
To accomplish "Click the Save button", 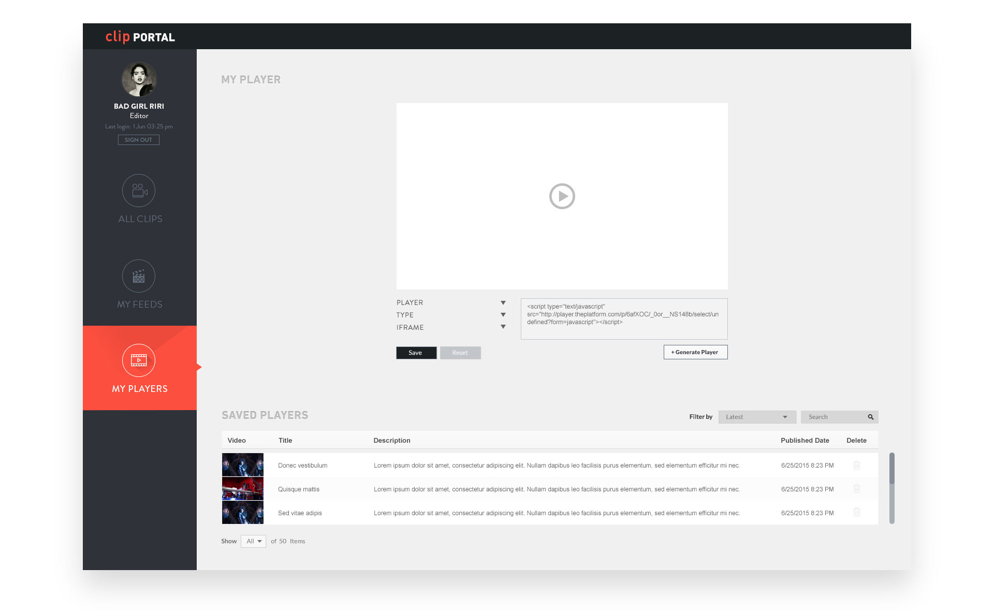I will point(416,353).
